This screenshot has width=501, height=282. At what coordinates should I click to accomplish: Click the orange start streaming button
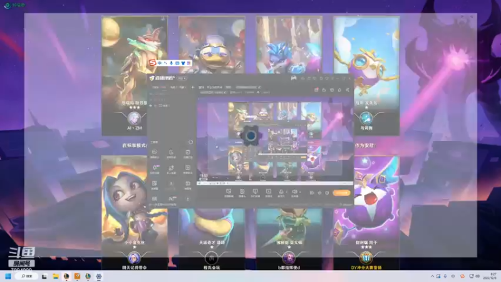(341, 193)
